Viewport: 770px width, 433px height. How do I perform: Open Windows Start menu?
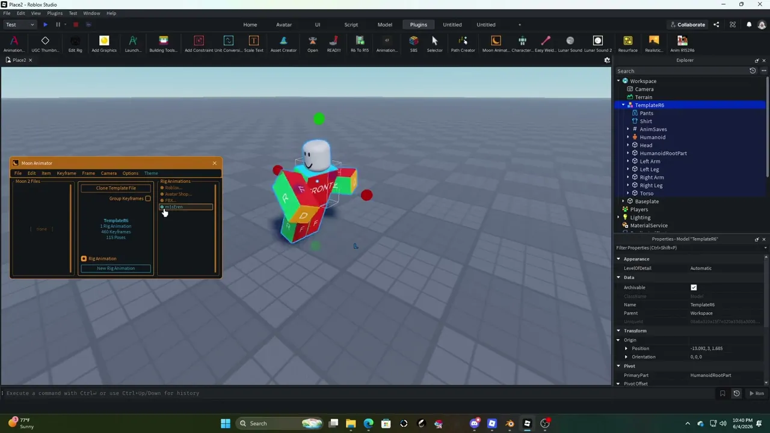coord(226,423)
